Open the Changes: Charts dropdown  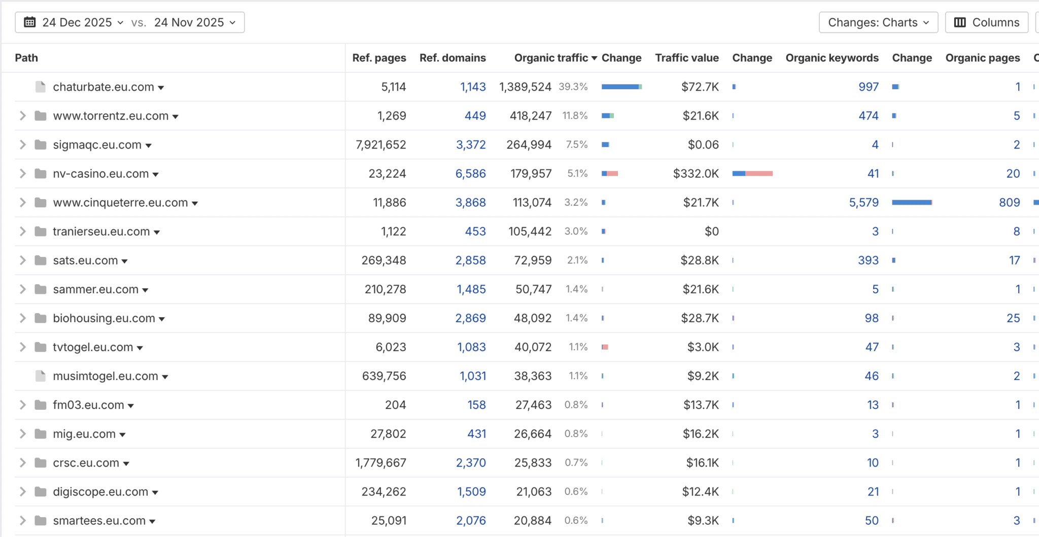click(x=878, y=22)
